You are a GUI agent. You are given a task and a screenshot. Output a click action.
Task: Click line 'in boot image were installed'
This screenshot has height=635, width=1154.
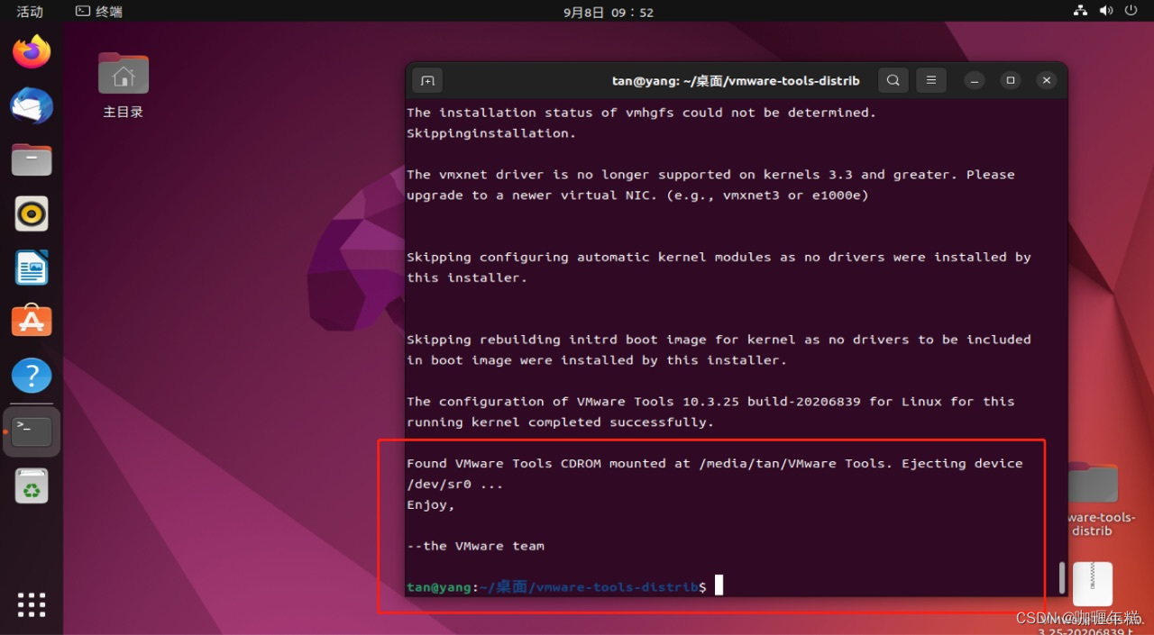[597, 360]
